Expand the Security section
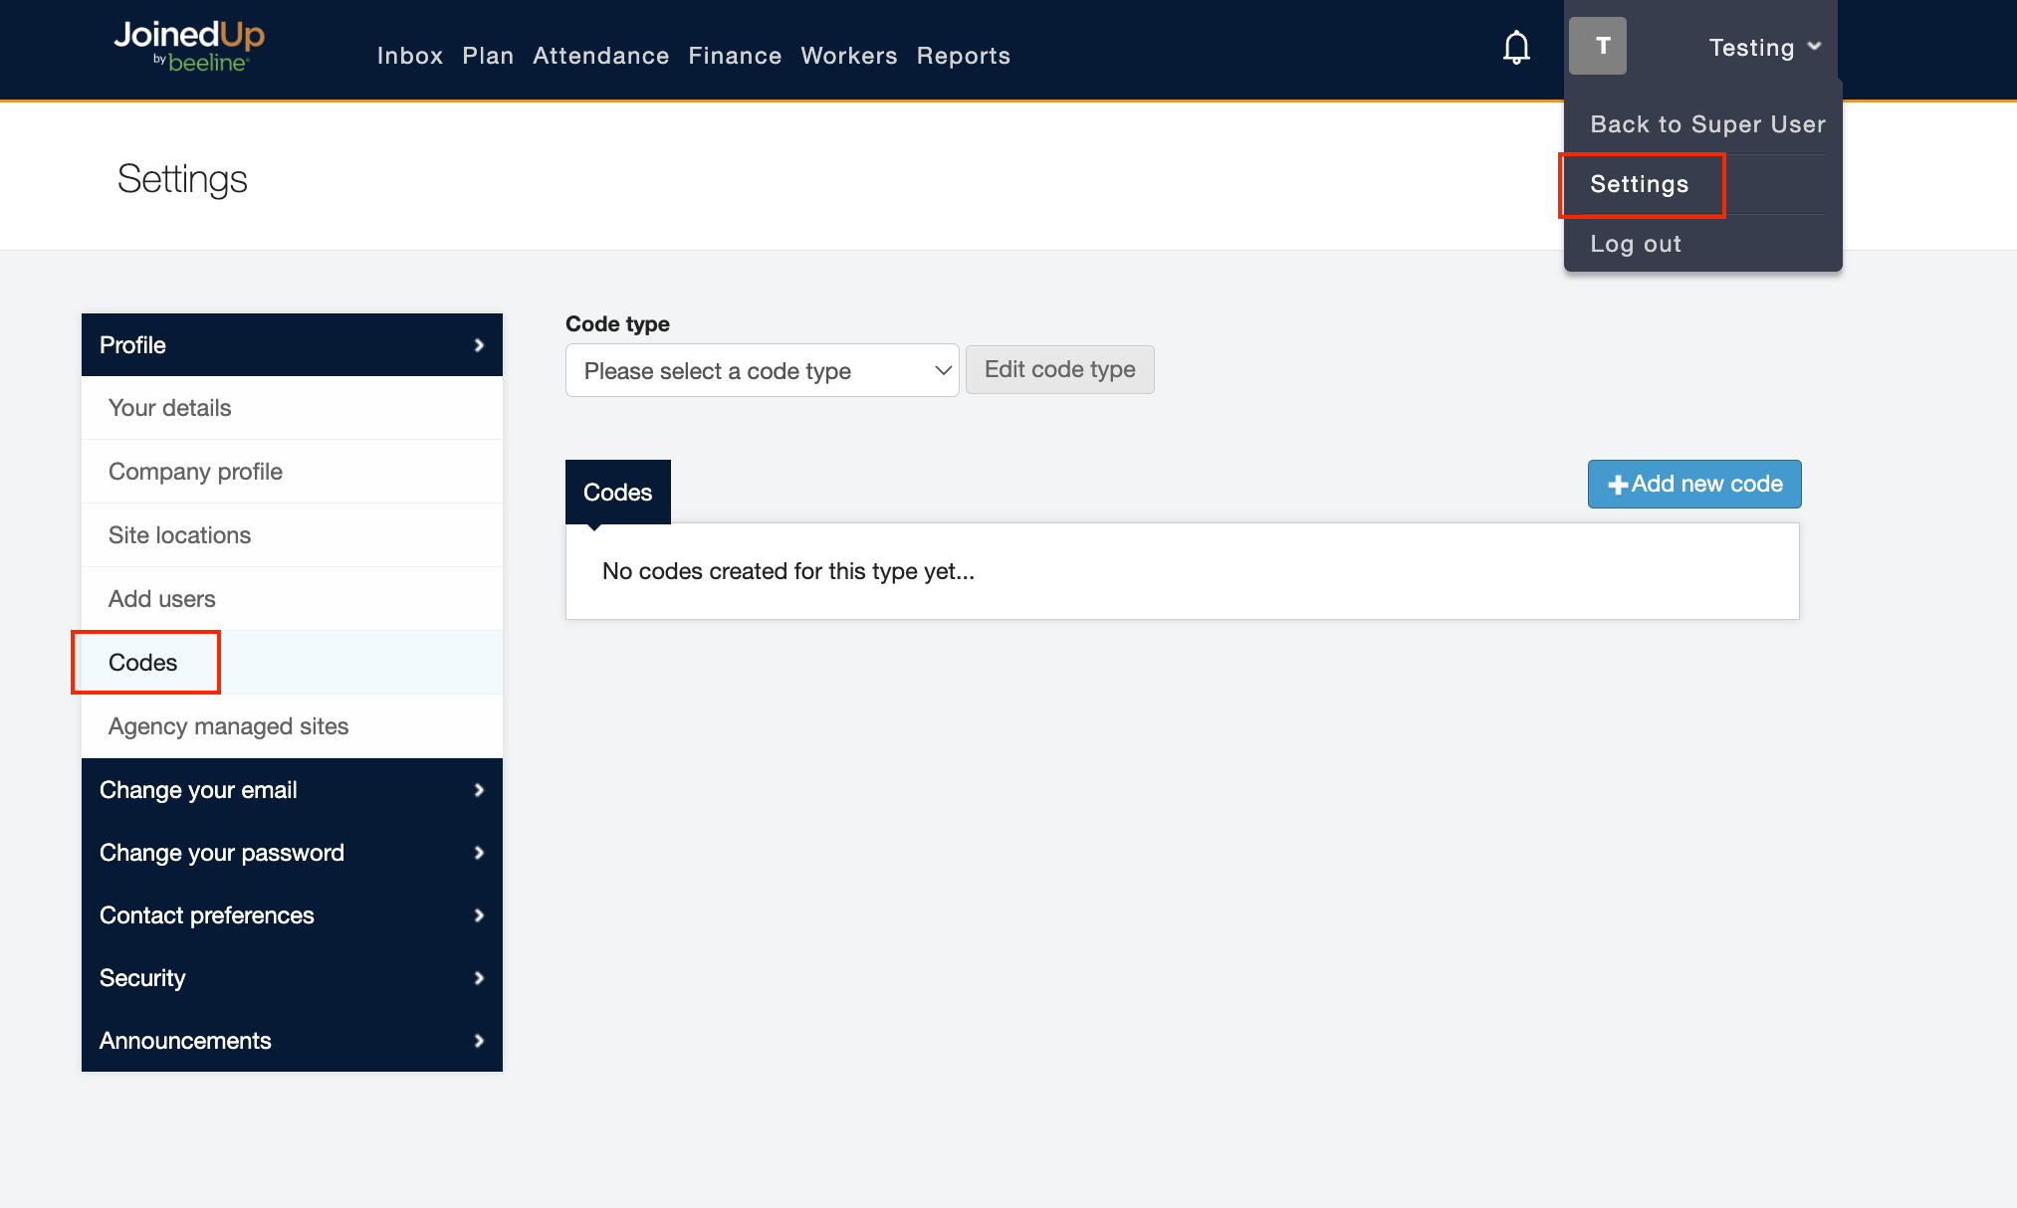 [292, 978]
